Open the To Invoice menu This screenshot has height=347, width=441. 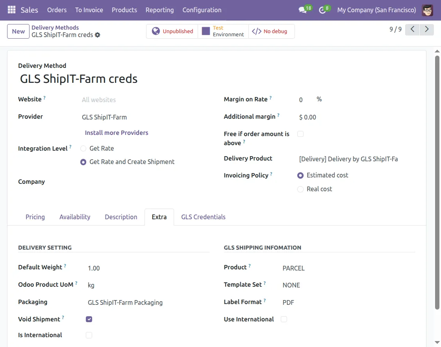pyautogui.click(x=89, y=10)
